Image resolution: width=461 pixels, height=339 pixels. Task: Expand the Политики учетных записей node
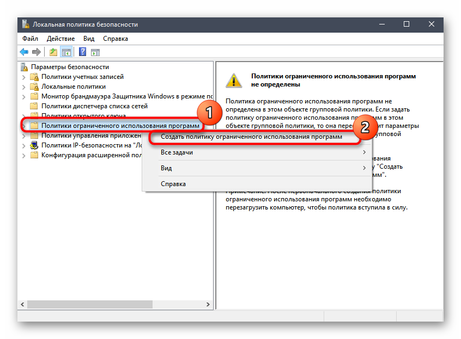click(x=23, y=77)
